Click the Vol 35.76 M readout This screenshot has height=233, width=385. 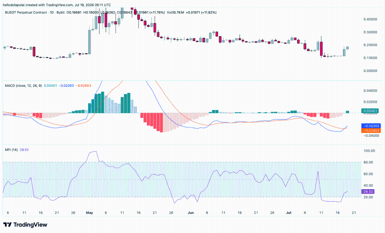coord(175,12)
